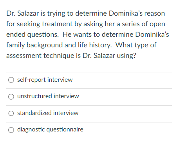The image size is (177, 142).
Task: Click the "What type of" phrase
Action: tap(136, 45)
